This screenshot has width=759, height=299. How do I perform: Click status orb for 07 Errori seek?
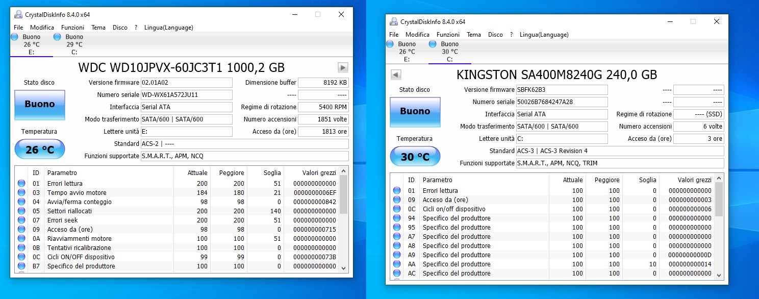(21, 220)
